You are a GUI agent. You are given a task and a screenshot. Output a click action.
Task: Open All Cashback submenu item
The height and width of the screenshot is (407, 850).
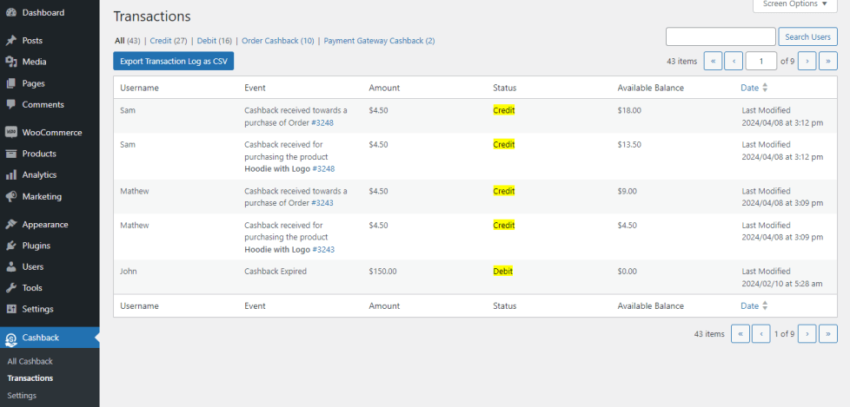point(30,361)
